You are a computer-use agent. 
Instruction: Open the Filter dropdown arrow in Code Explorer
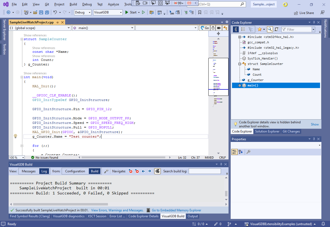[313, 29]
